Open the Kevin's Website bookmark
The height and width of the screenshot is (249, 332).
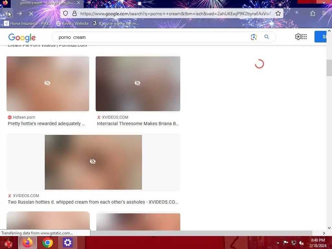pos(72,23)
